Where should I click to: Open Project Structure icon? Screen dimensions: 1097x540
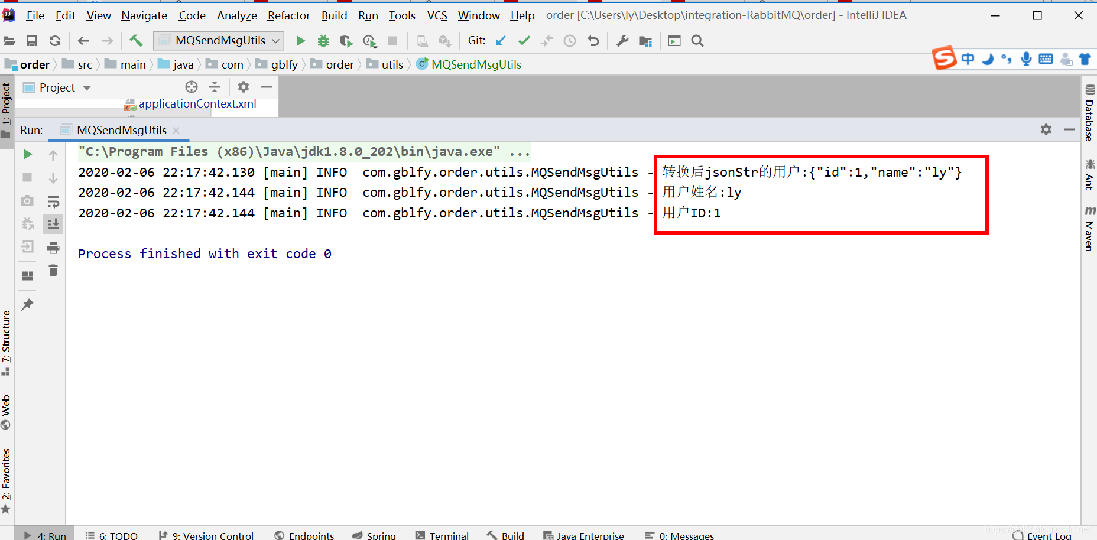[x=645, y=41]
